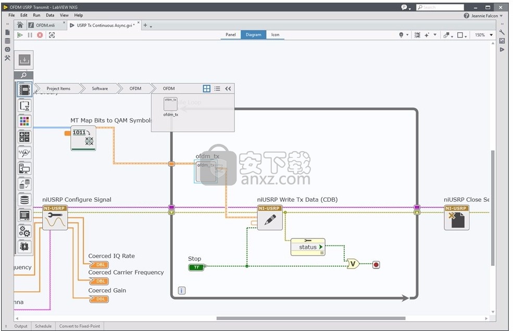Open the last palette category icon
513x331 pixels.
24,246
